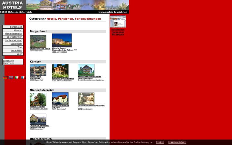Viewport: 232px width, 145px height.
Task: Open the Wildbach Appartements link
Action: point(63,79)
